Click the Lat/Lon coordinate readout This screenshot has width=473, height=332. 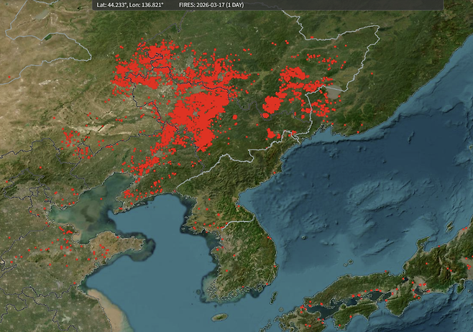[x=129, y=4]
